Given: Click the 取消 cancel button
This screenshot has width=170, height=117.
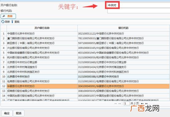Looking at the screenshot, I should coord(19,113).
